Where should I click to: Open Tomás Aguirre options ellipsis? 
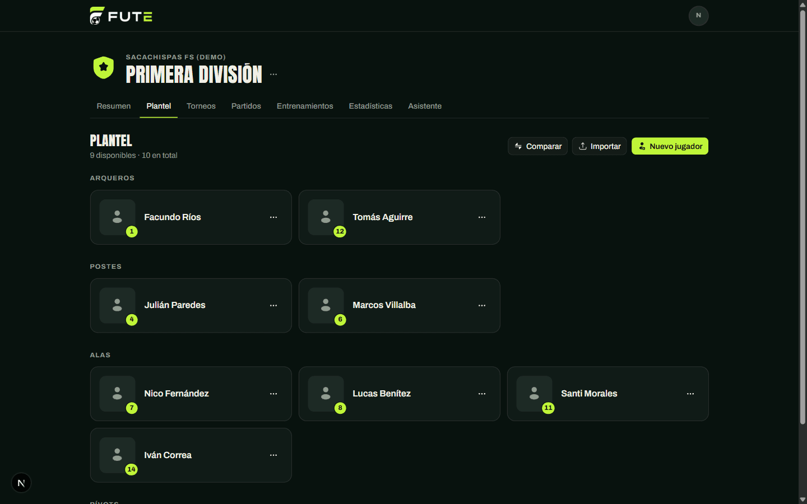click(x=482, y=217)
